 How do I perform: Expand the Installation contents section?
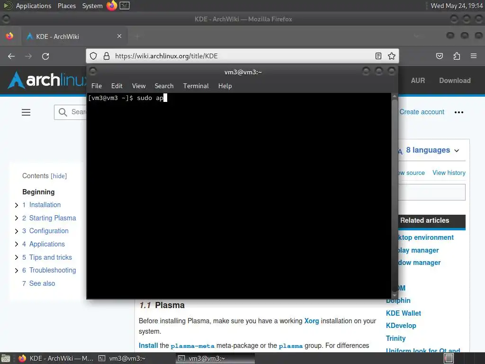click(17, 205)
